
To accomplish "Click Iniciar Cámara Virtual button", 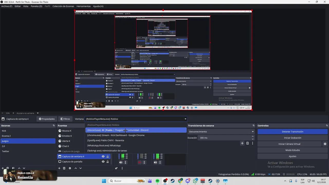I will click(289, 144).
